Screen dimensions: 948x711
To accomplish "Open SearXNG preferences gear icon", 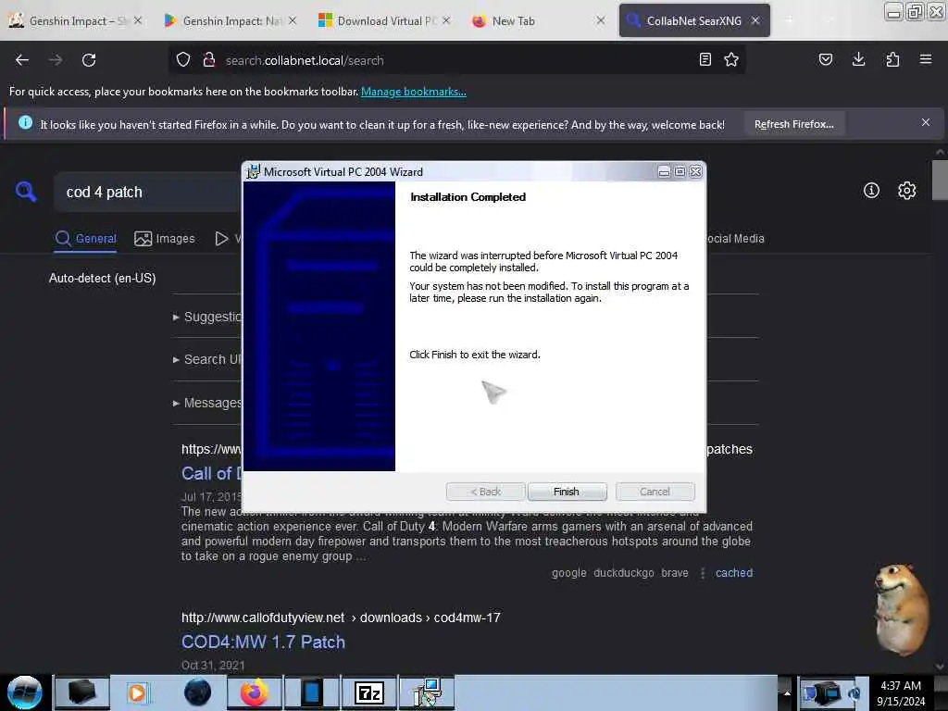I will coord(907,191).
